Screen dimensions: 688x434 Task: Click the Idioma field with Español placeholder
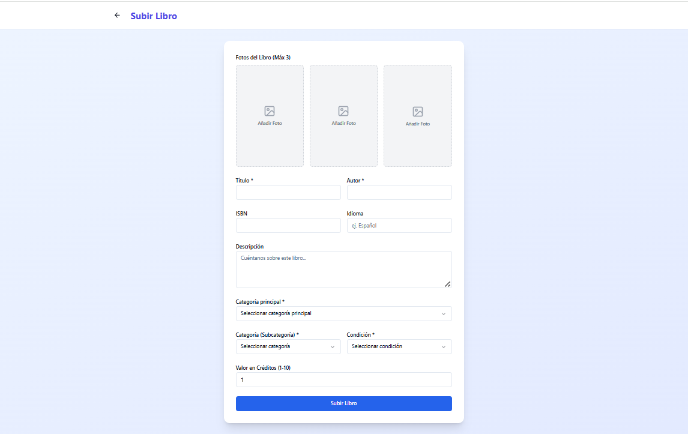(x=399, y=226)
